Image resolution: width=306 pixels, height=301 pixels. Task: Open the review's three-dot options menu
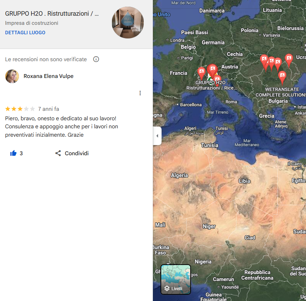pyautogui.click(x=140, y=93)
